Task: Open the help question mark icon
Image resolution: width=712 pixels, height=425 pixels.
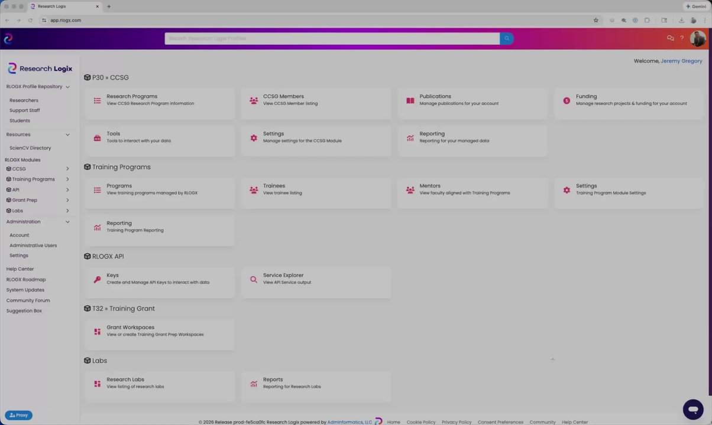Action: [x=682, y=38]
